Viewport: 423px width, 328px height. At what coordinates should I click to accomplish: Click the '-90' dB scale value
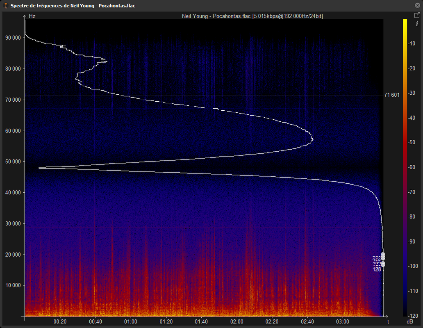(x=412, y=241)
